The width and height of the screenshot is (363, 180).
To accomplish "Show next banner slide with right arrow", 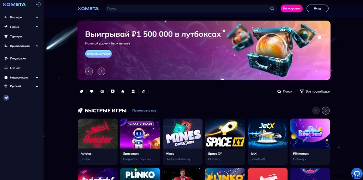I will (101, 71).
